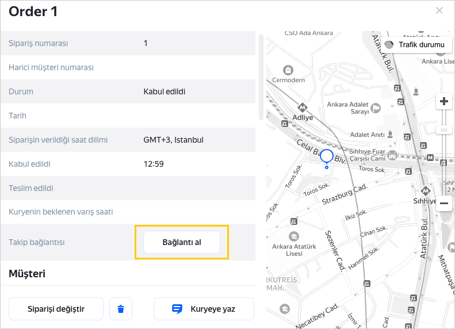
Task: Zoom in on the map
Action: click(x=443, y=102)
